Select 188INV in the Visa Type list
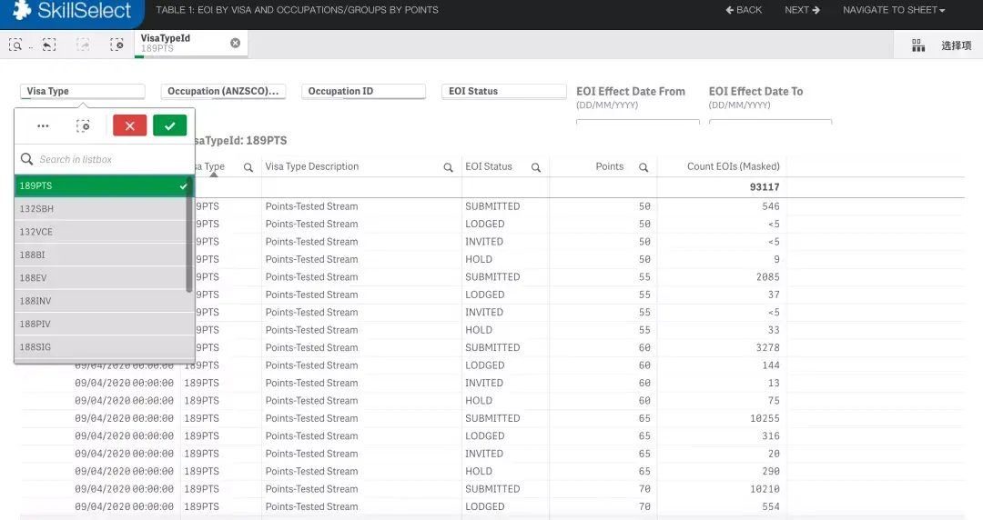 click(100, 301)
